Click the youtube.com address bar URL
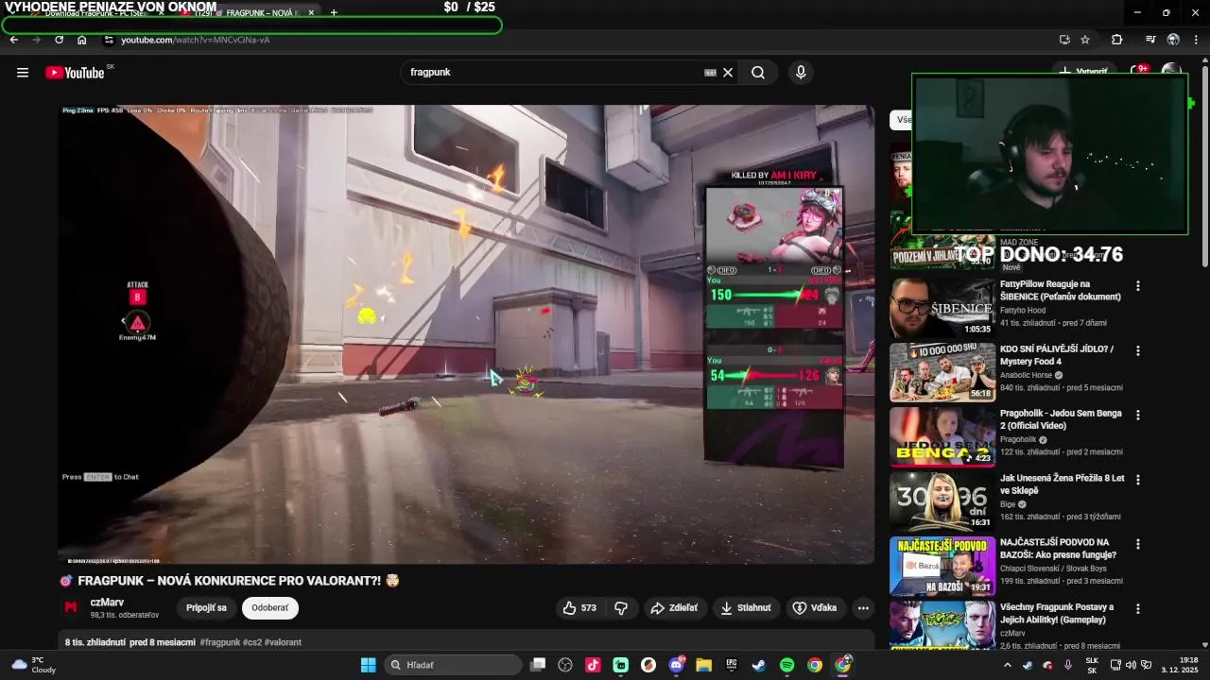 point(195,40)
